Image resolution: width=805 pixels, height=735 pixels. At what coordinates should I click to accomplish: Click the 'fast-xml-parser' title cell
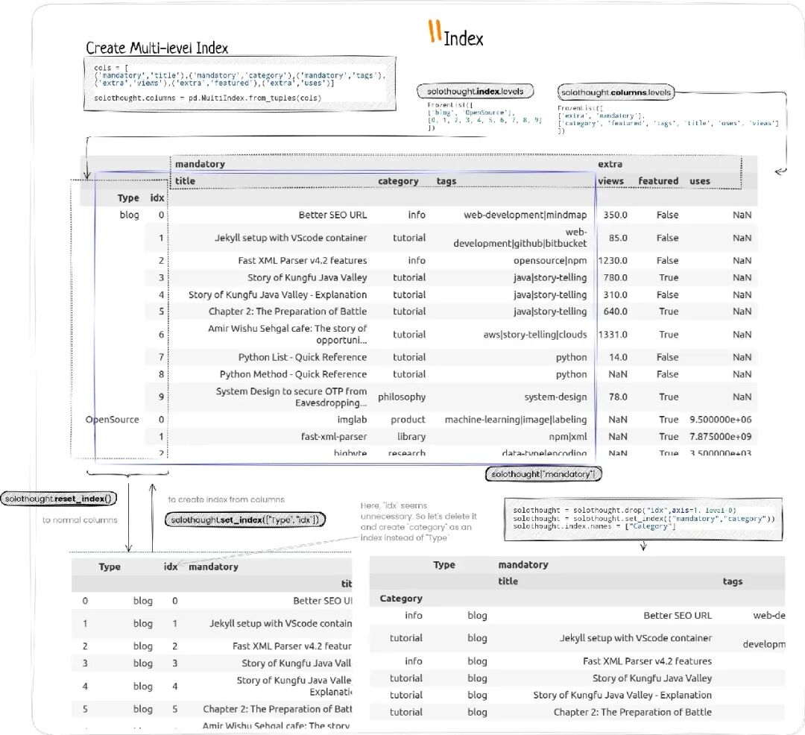pos(334,436)
